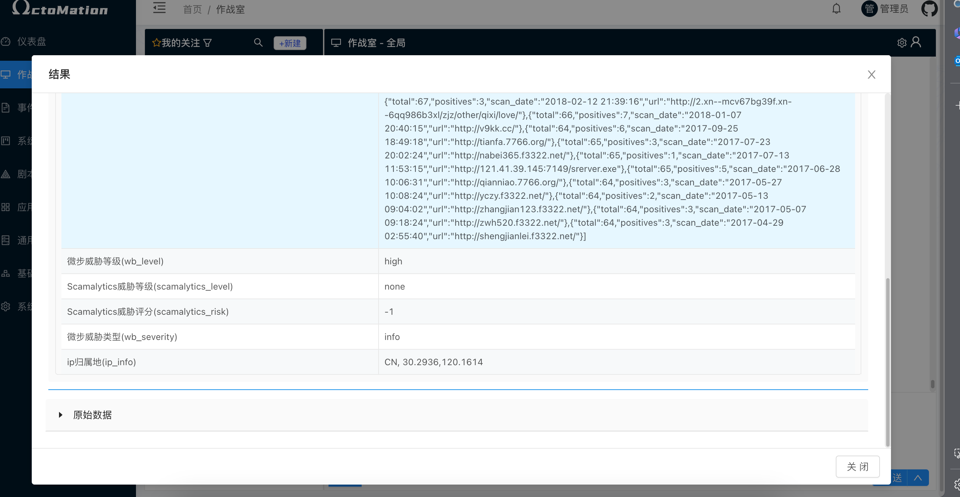Image resolution: width=960 pixels, height=497 pixels.
Task: Click the +新建 button
Action: pyautogui.click(x=290, y=43)
